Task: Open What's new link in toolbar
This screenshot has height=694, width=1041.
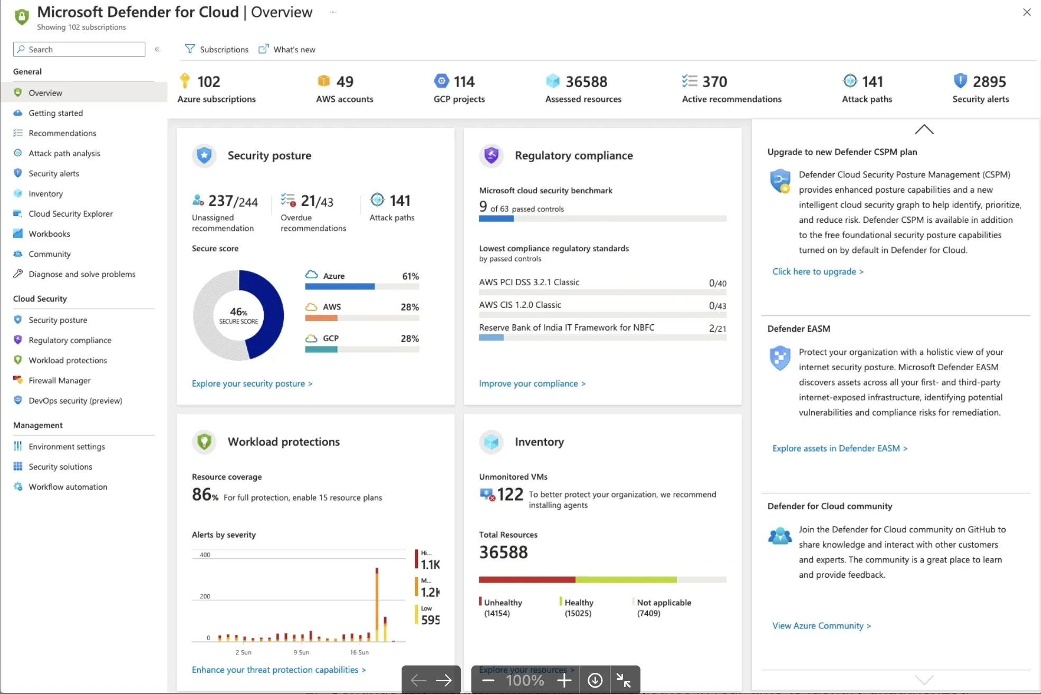Action: [x=287, y=49]
